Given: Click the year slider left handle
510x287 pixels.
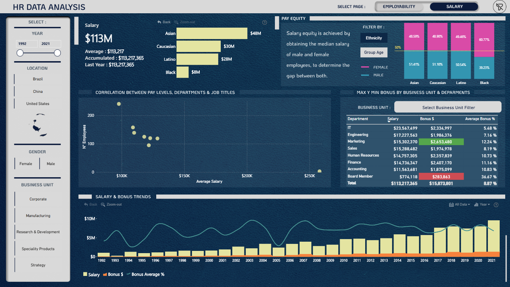Looking at the screenshot, I should tap(20, 53).
